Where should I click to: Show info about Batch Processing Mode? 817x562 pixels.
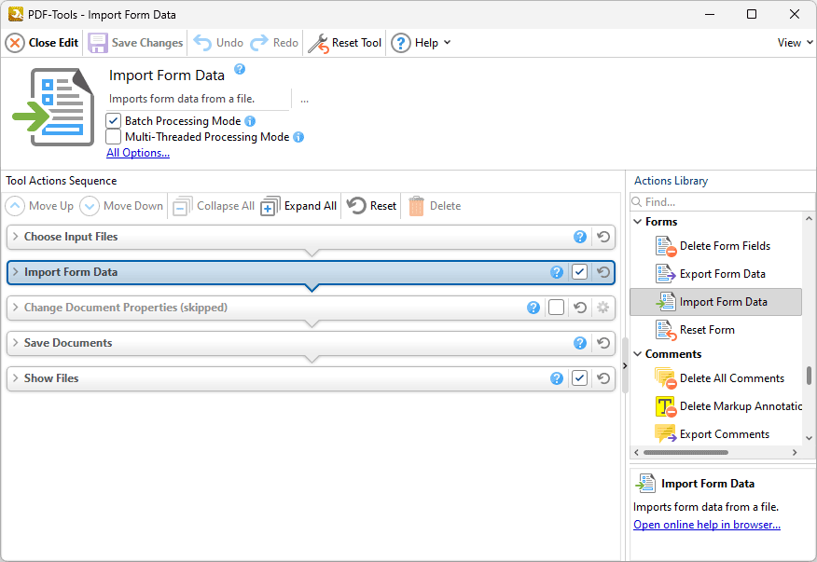pyautogui.click(x=250, y=121)
